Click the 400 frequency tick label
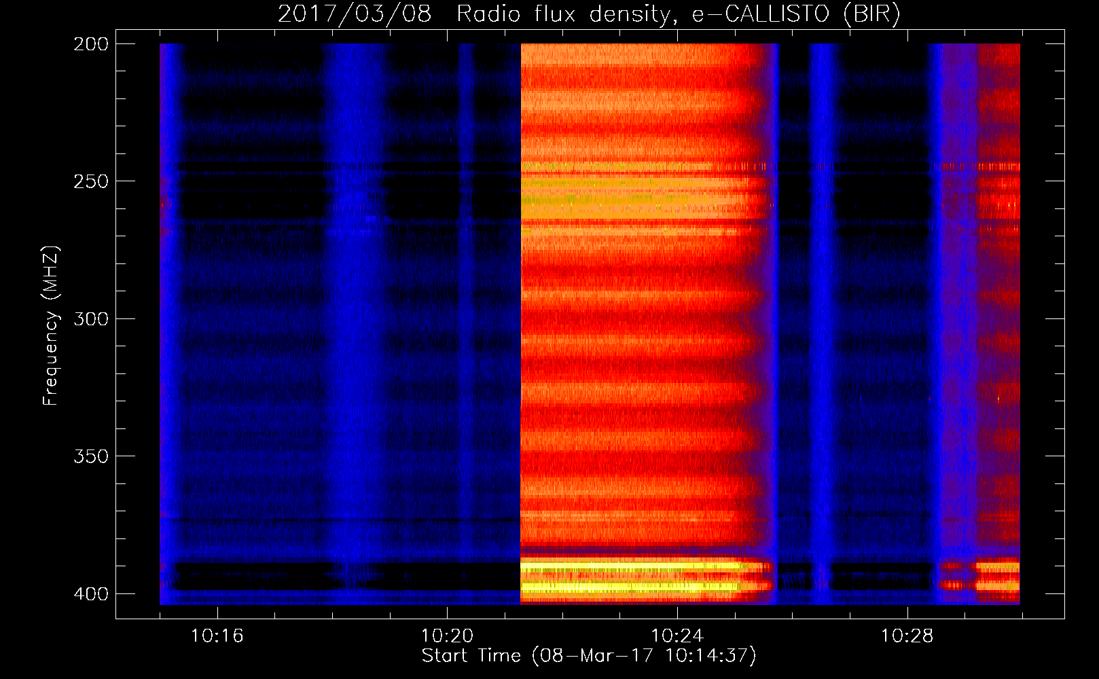1099x679 pixels. (x=90, y=593)
